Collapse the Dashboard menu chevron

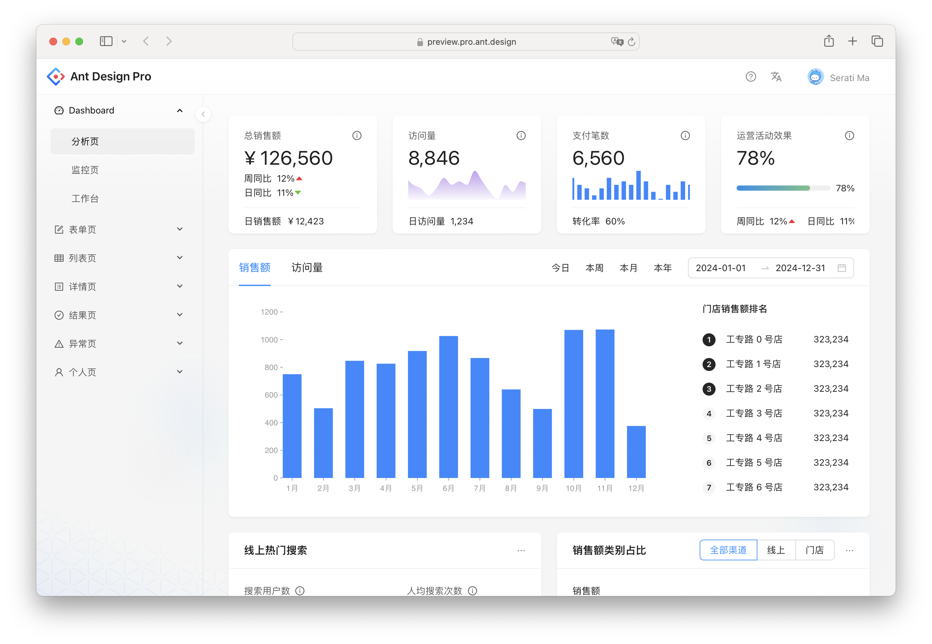[x=180, y=111]
